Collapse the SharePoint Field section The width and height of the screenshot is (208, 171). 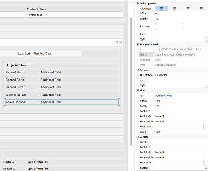(138, 44)
